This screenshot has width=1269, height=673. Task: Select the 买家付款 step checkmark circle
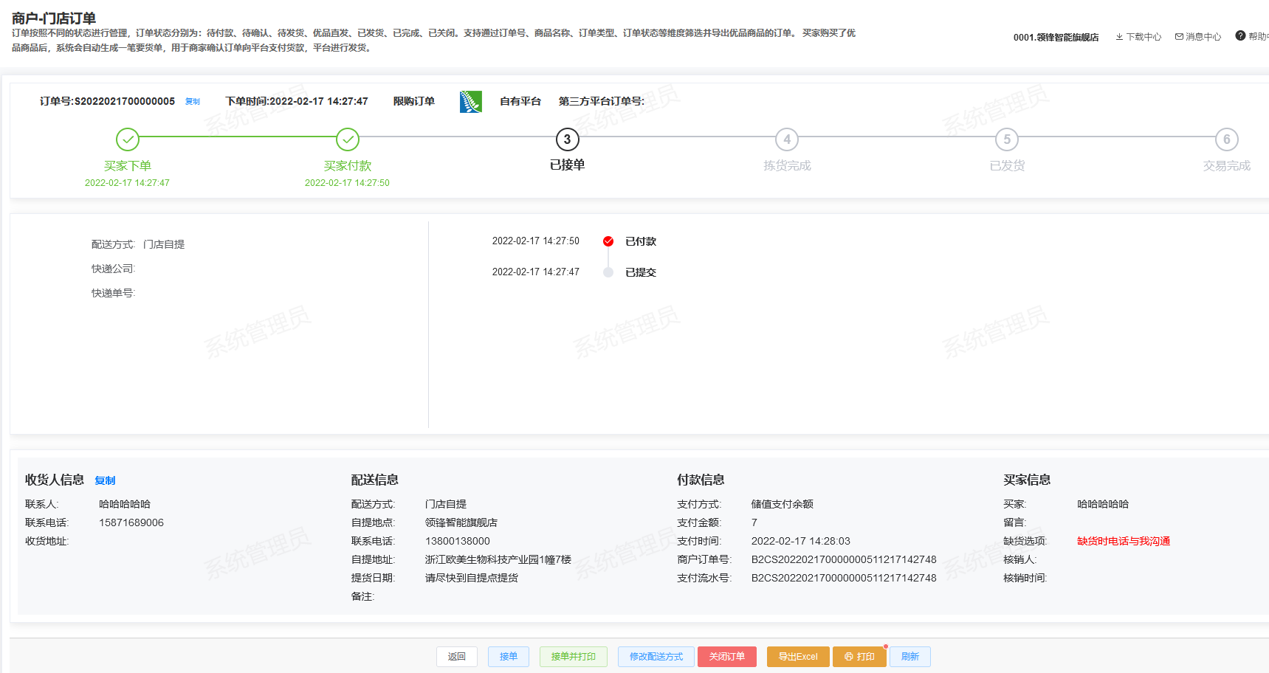(348, 139)
